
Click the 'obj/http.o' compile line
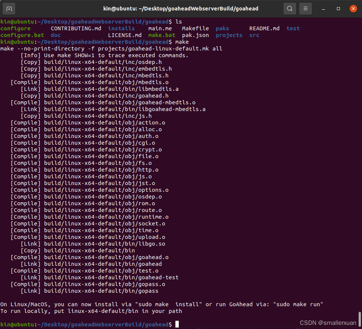coord(85,170)
